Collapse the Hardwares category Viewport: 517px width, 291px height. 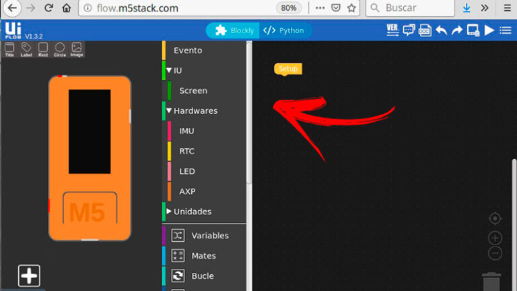tap(169, 110)
